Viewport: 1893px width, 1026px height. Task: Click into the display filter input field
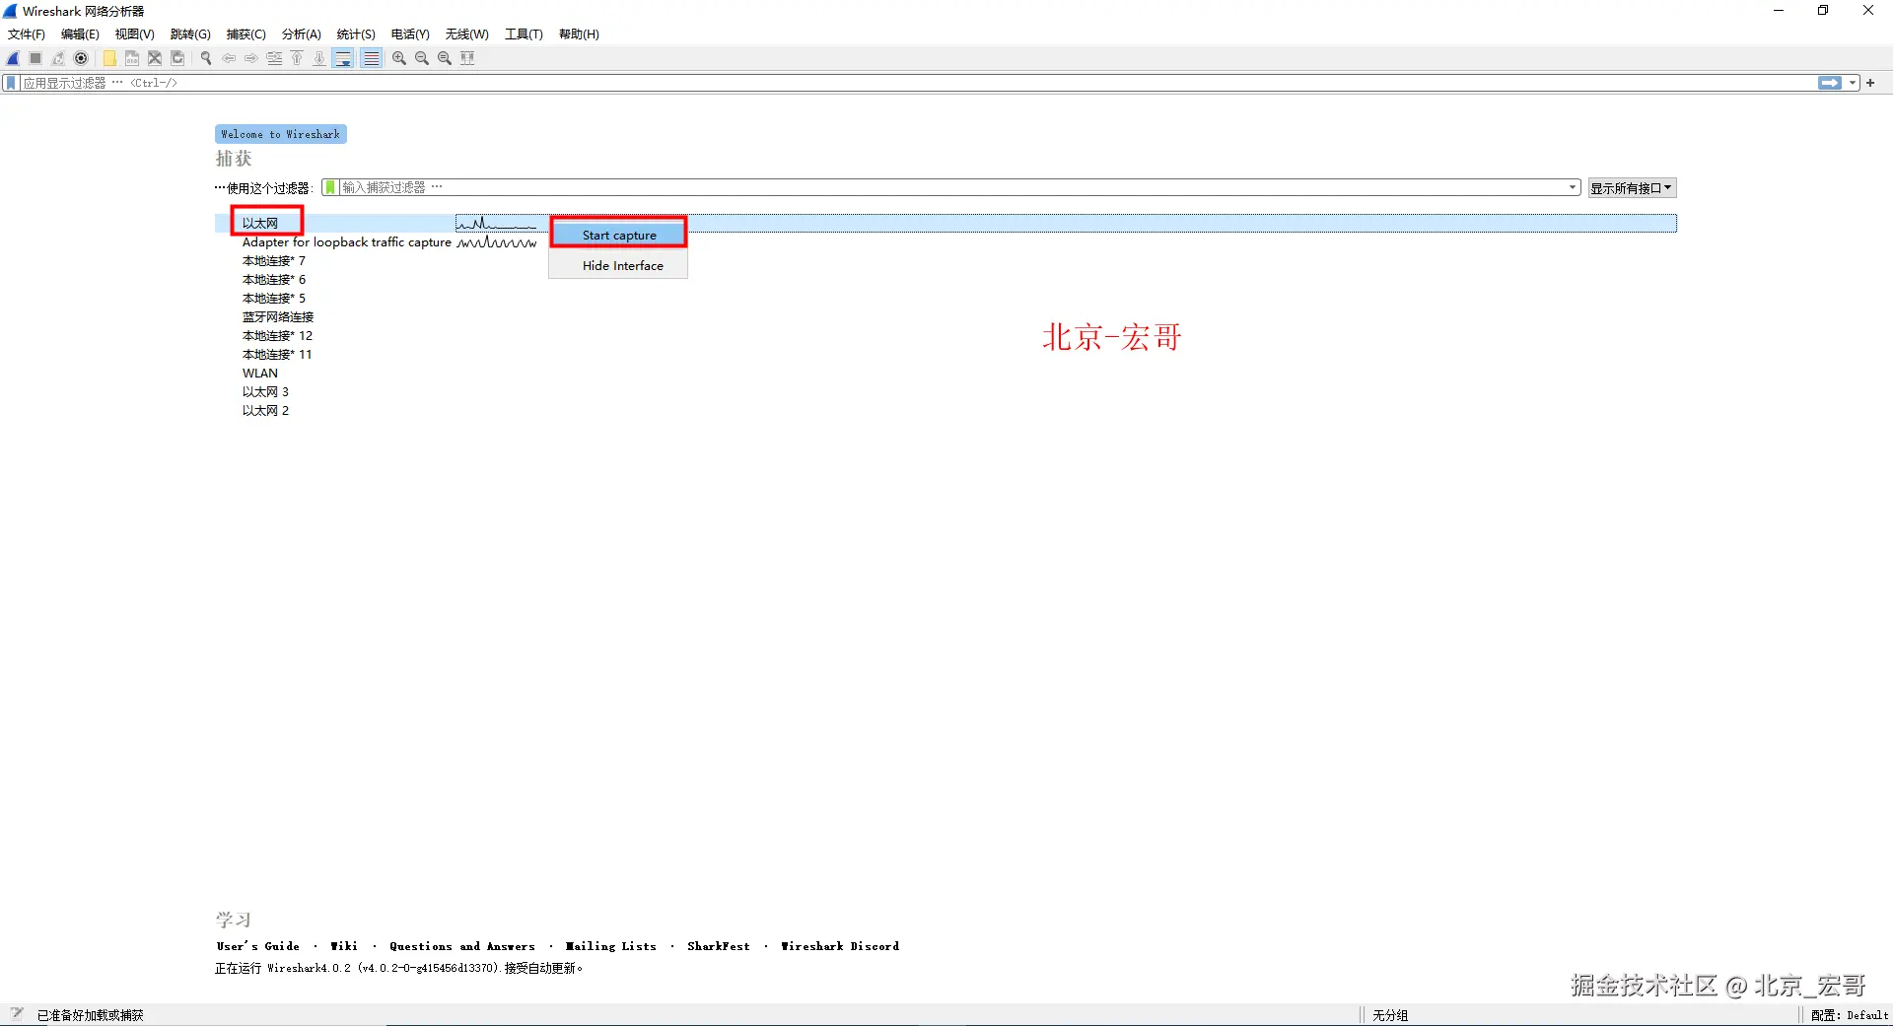(917, 83)
